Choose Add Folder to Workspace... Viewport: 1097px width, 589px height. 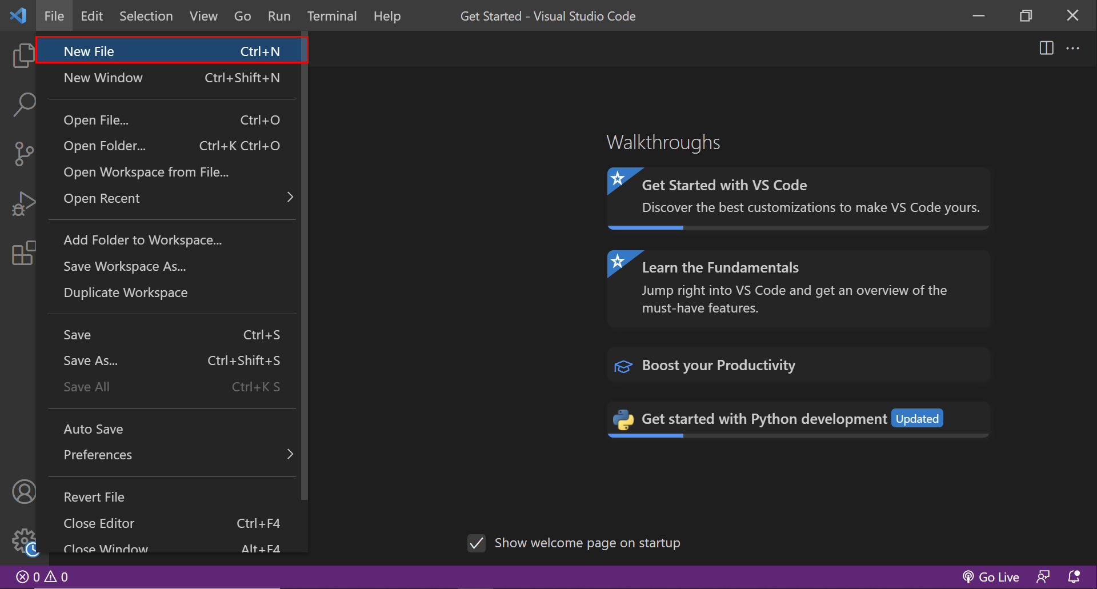click(x=172, y=240)
